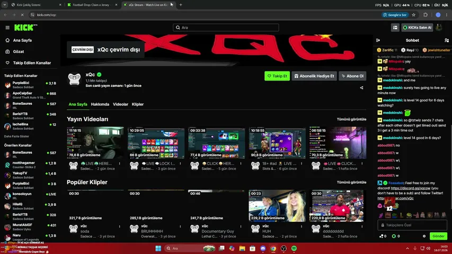Open options menu for BRUHHHHHH clip
452x254 pixels.
[181, 226]
